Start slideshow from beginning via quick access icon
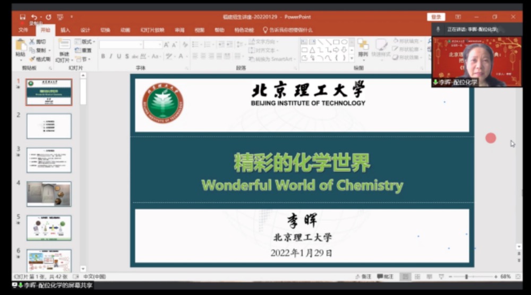The width and height of the screenshot is (531, 295). tap(61, 17)
